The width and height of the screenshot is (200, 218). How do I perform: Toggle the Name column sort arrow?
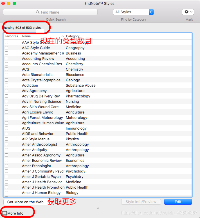pos(63,36)
